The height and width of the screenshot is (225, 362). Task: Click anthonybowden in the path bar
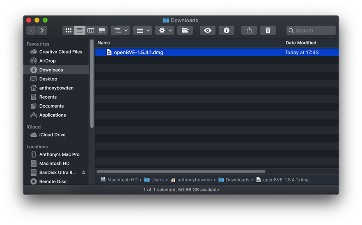point(191,180)
